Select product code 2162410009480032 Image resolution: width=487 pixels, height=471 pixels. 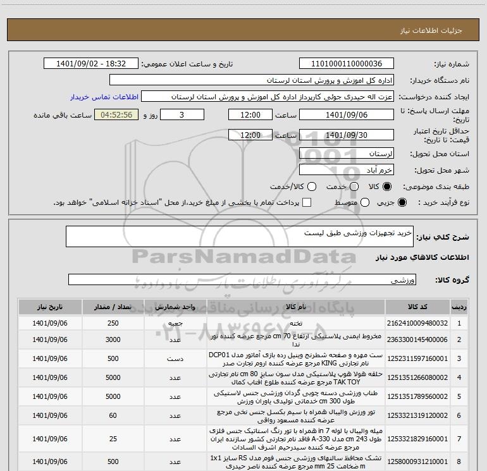[417, 323]
